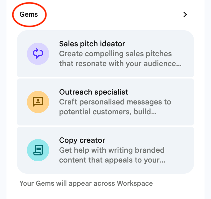The width and height of the screenshot is (211, 199).
Task: Click the 'Create compelling sales pitches' description
Action: click(115, 54)
